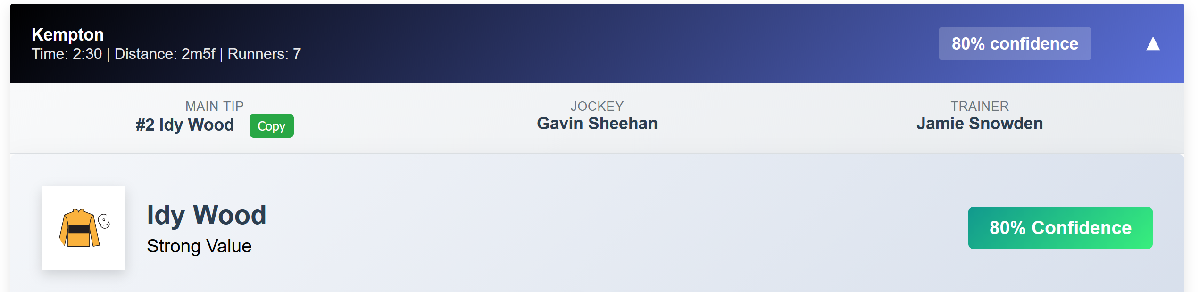Click the MAIN TIP label
The height and width of the screenshot is (292, 1199).
[214, 106]
